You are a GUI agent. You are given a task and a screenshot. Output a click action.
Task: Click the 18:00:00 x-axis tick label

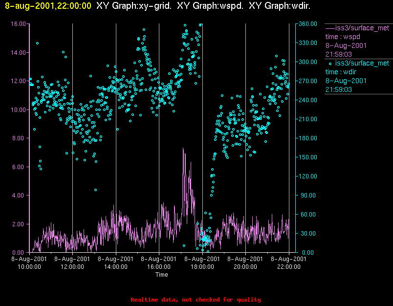click(x=202, y=267)
